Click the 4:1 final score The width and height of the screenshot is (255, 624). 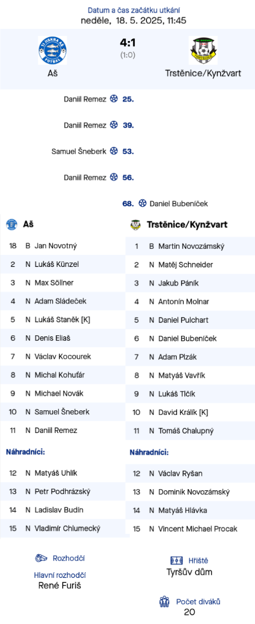[x=127, y=43]
